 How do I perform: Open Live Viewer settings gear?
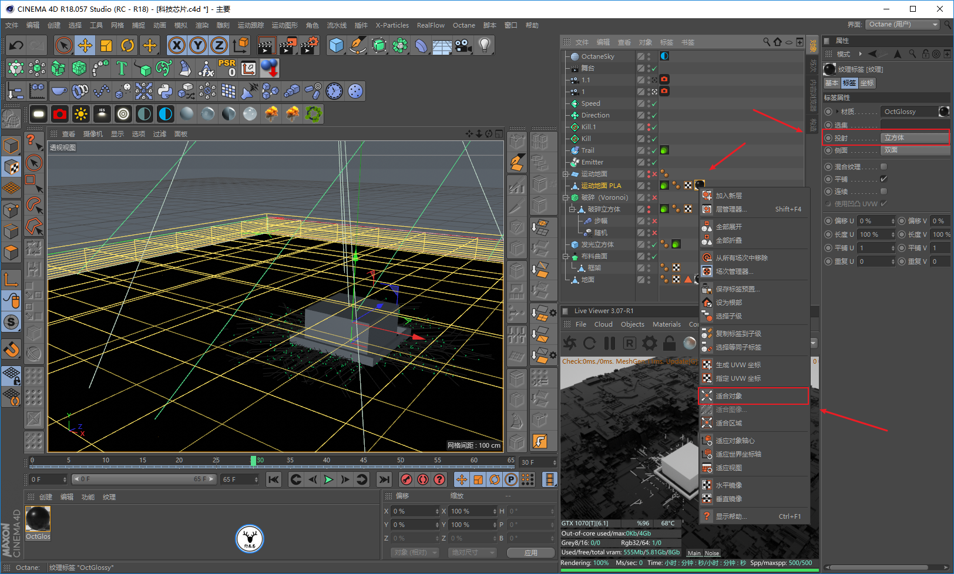point(650,343)
